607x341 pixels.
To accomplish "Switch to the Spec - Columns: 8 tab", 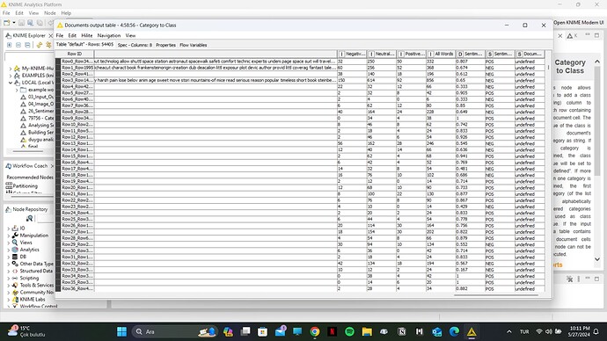I will (x=135, y=45).
